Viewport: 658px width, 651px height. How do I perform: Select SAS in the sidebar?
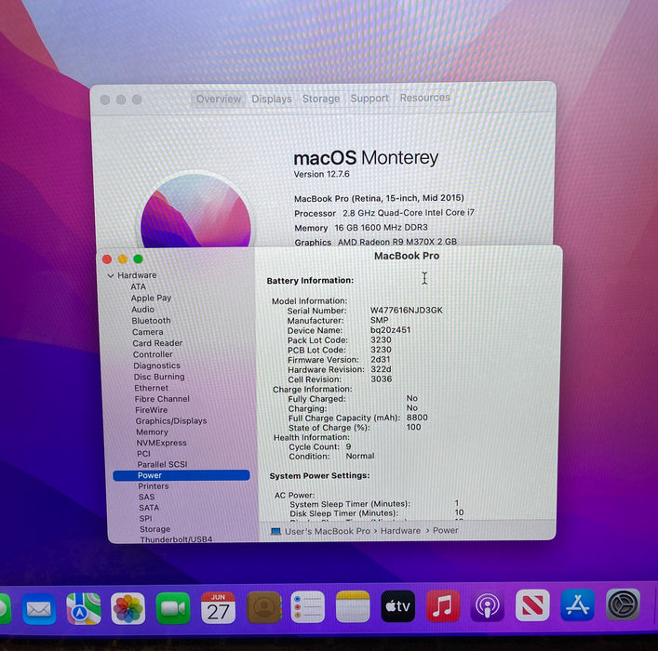point(146,497)
